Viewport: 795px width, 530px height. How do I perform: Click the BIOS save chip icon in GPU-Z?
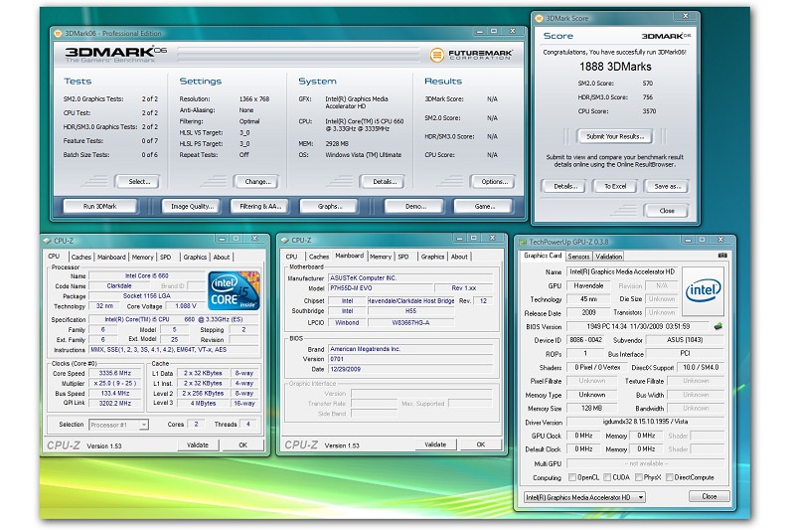tap(717, 326)
